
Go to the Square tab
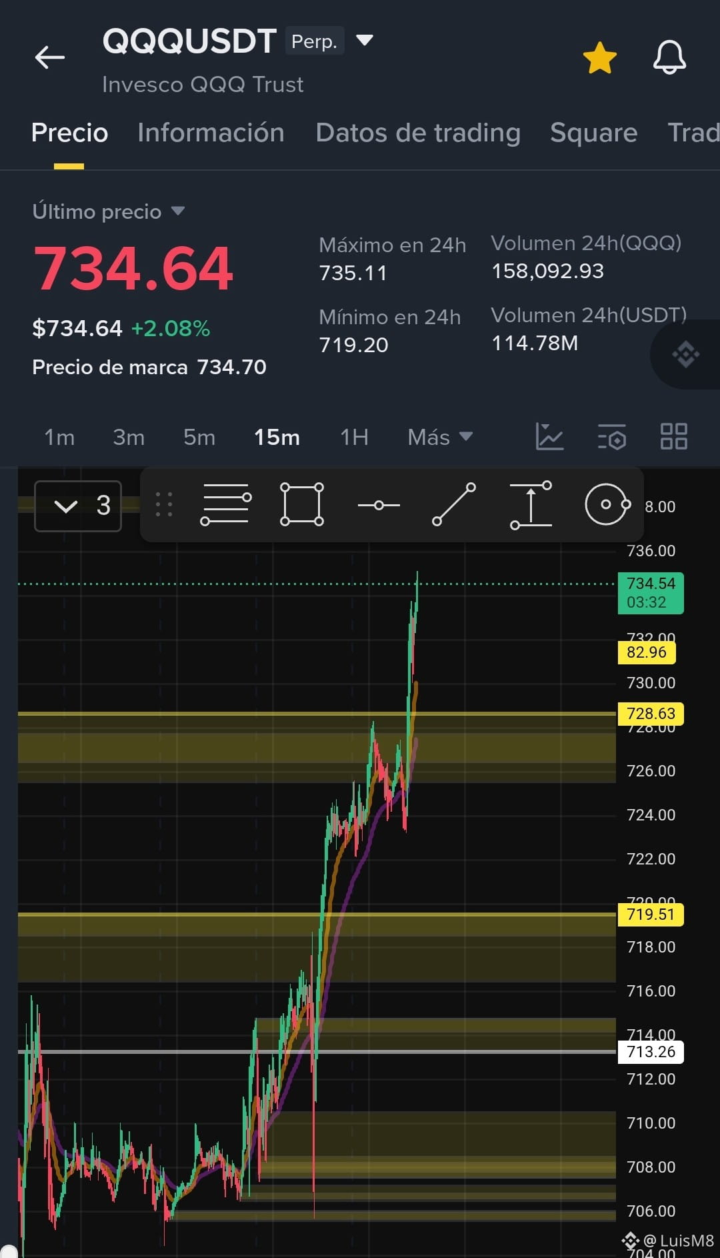click(593, 133)
